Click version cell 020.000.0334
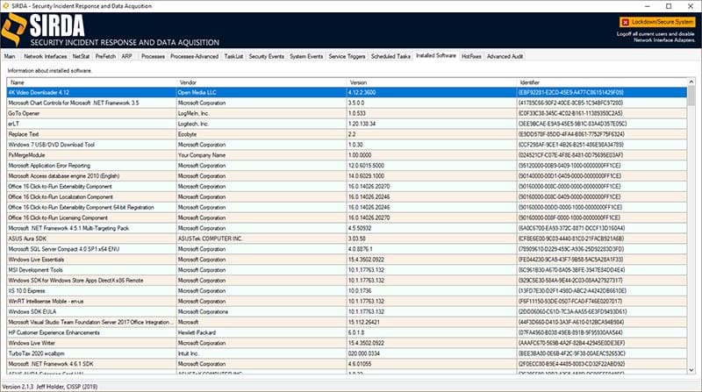The height and width of the screenshot is (392, 702). tap(432, 353)
